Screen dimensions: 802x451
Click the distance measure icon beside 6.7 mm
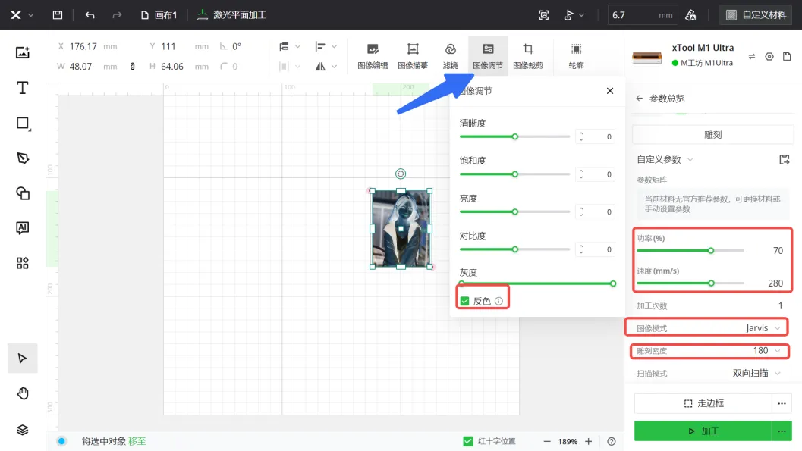[x=690, y=15]
